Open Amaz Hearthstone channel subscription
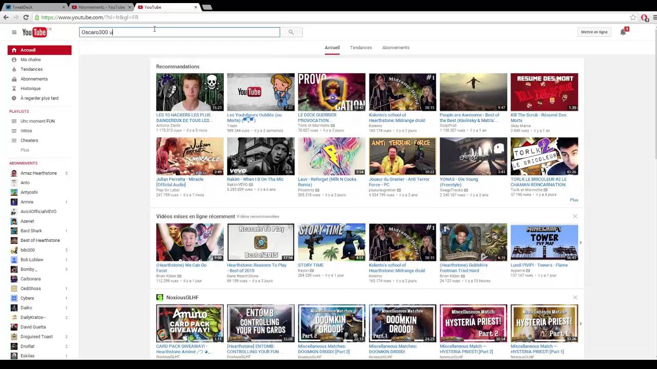Viewport: 657px width, 369px height. click(x=40, y=173)
